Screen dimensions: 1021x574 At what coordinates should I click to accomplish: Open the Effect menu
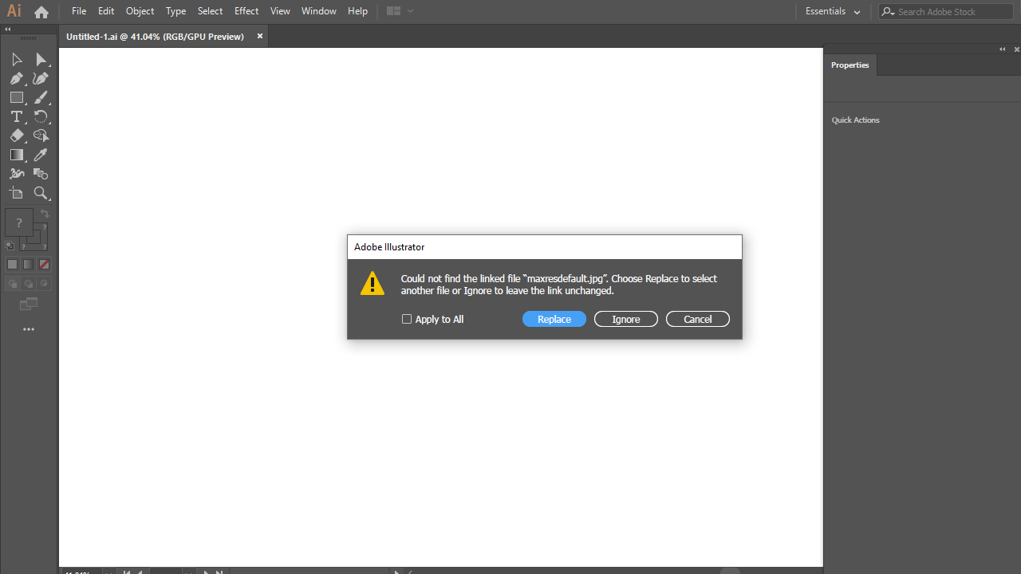pos(246,11)
